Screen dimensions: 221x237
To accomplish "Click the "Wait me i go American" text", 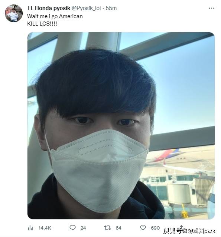I will point(55,16).
